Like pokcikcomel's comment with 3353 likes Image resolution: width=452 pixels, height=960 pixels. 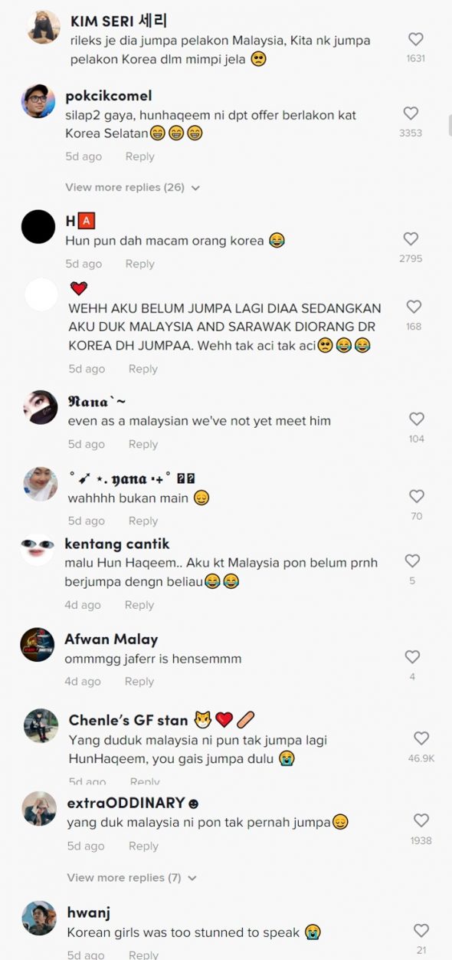pyautogui.click(x=411, y=113)
